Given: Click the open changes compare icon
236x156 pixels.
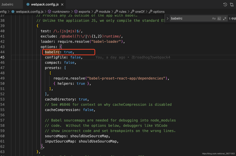Looking at the screenshot, I should [232, 4].
